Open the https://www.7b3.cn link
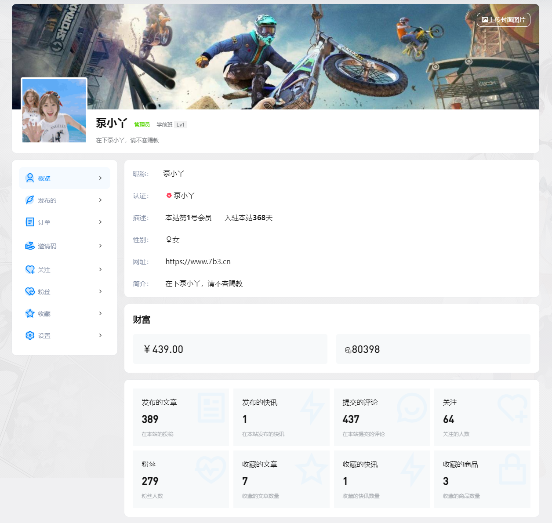 198,261
